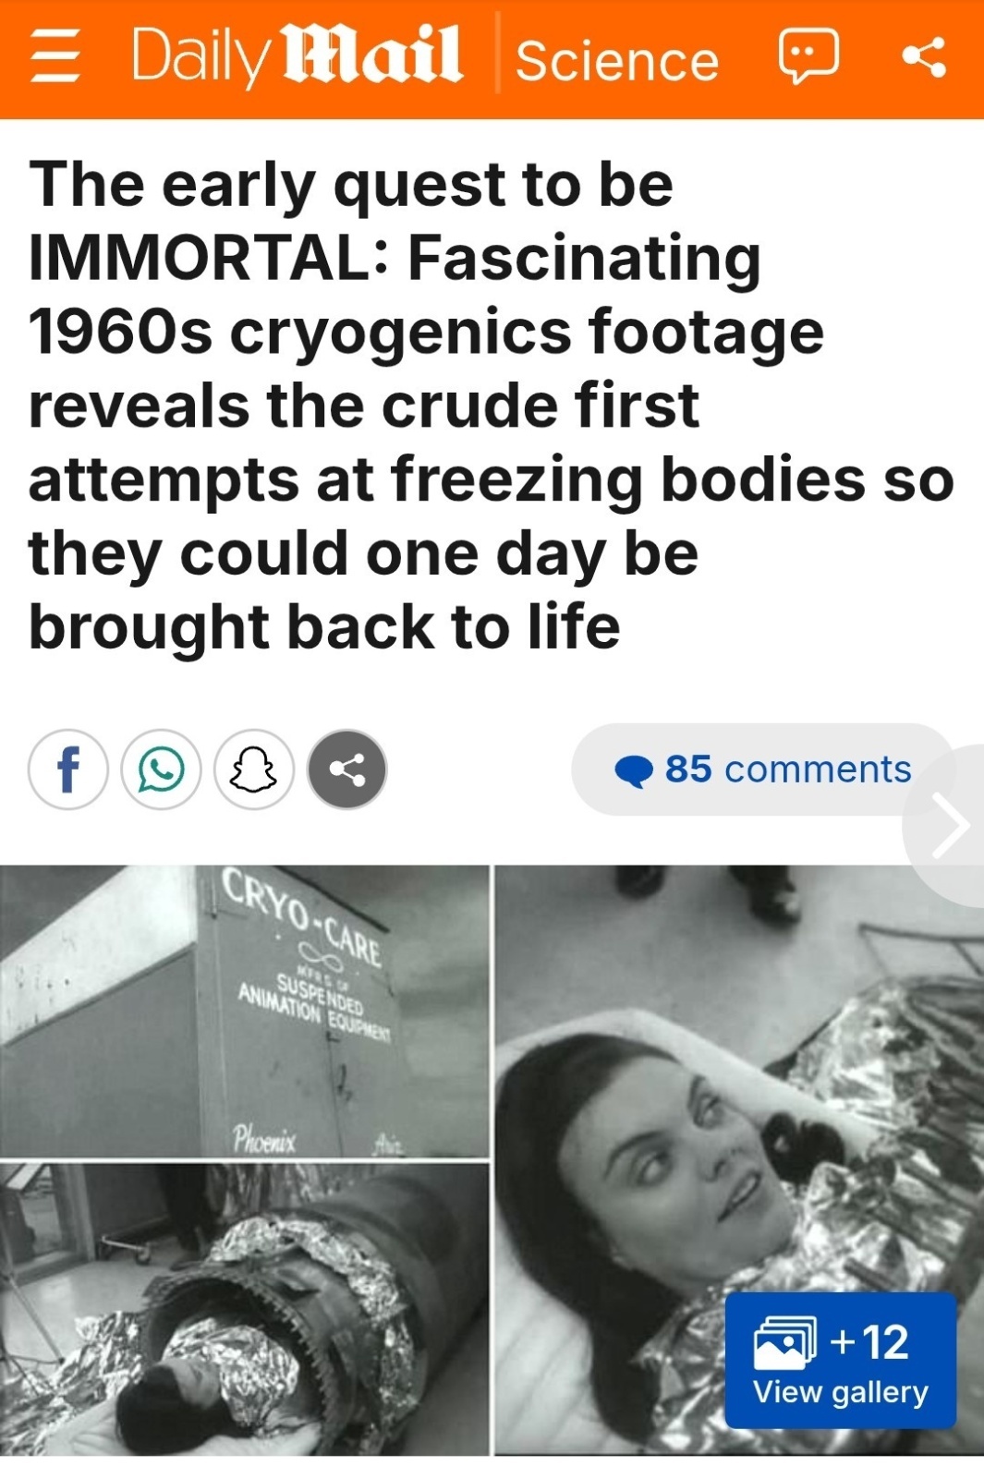View the 85 comments
The image size is (984, 1478).
762,769
